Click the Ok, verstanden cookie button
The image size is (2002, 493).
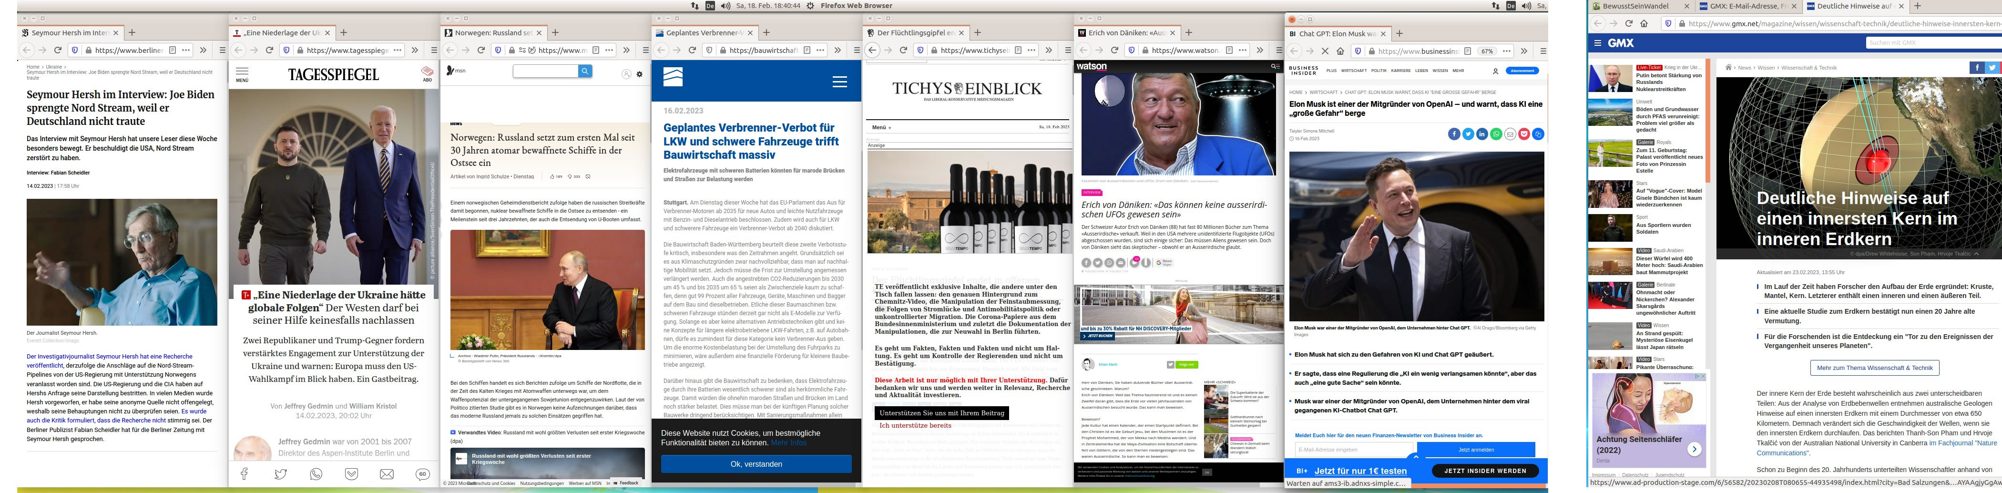756,464
